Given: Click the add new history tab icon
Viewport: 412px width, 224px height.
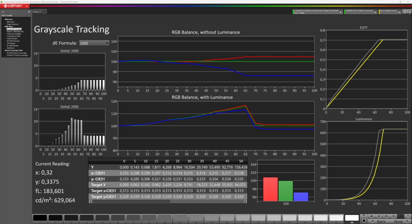Looking at the screenshot, I should click(45, 12).
